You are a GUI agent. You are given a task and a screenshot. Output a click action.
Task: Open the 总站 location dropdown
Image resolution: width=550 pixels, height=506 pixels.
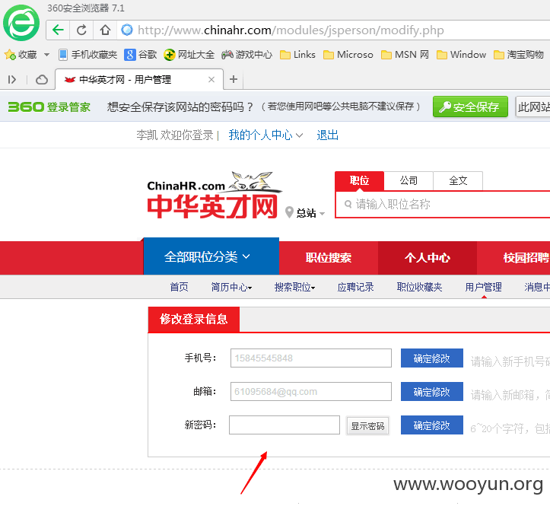tap(305, 212)
